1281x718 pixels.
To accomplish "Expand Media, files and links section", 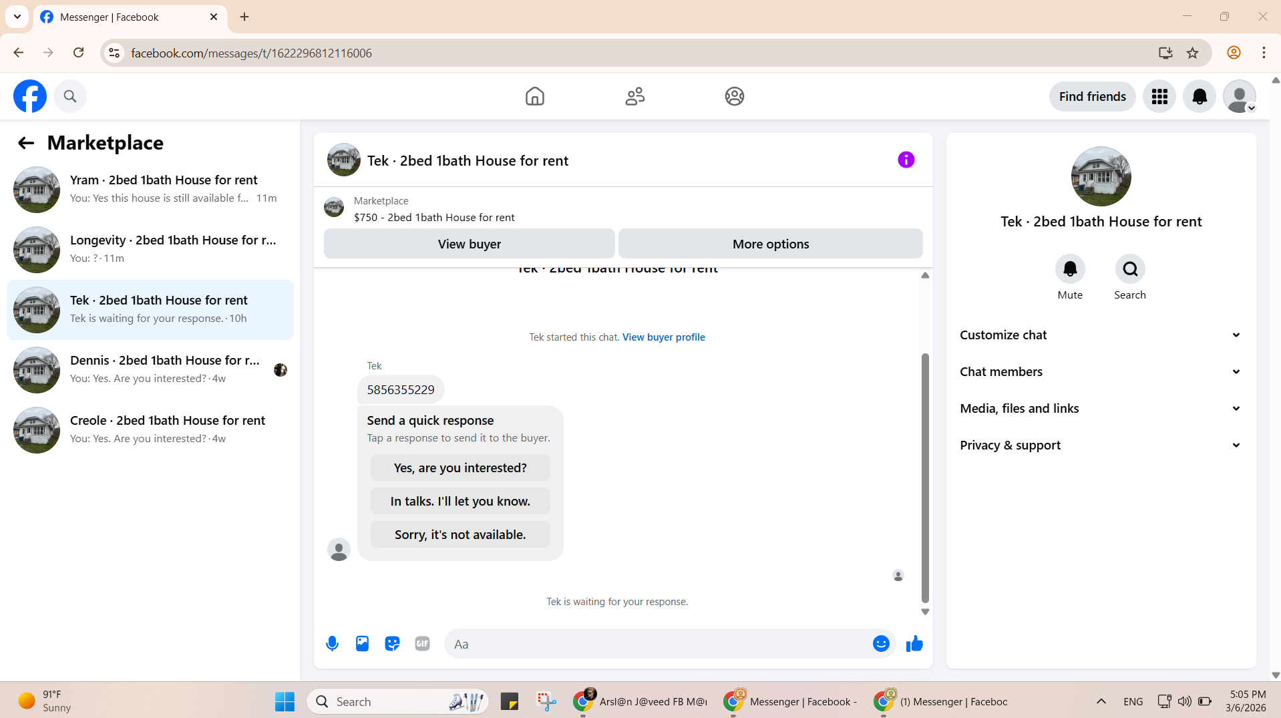I will [x=1101, y=409].
